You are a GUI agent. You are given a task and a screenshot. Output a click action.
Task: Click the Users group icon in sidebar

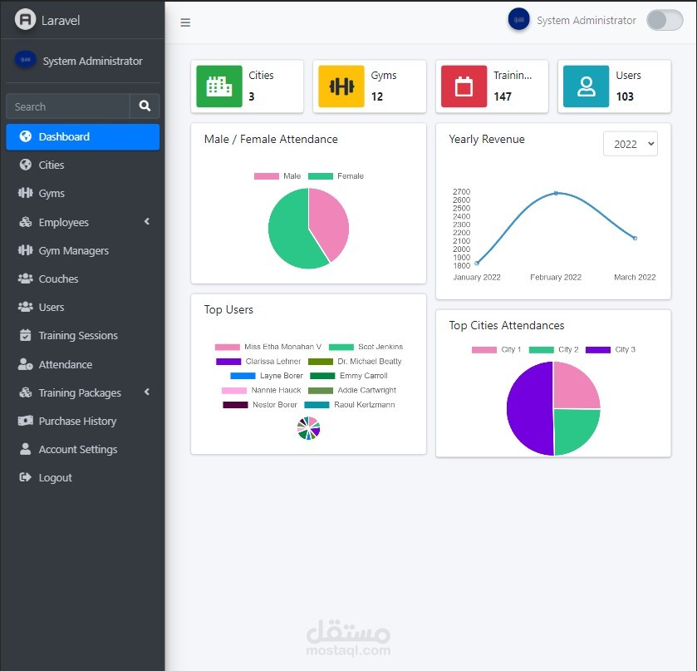[25, 307]
